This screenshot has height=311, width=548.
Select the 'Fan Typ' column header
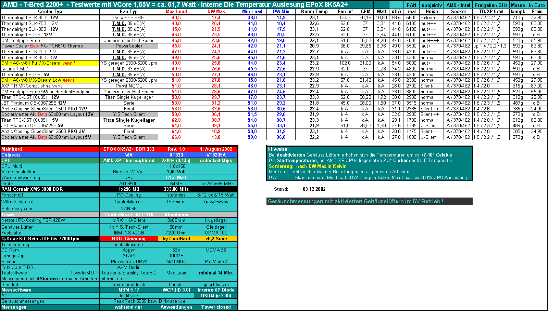pyautogui.click(x=129, y=12)
